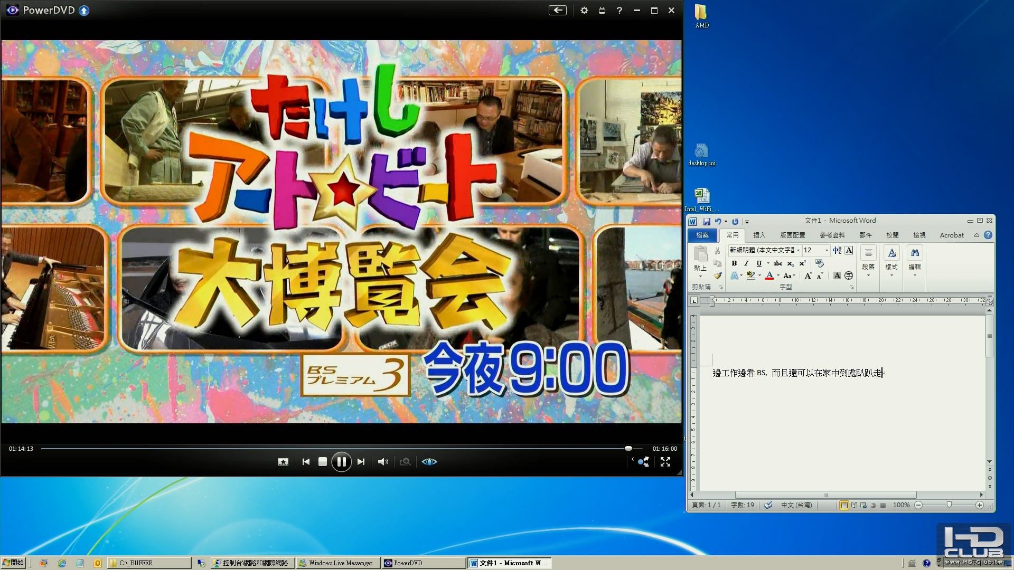Open the font dialog launcher
Screen dimensions: 1014x570
pyautogui.click(x=851, y=287)
